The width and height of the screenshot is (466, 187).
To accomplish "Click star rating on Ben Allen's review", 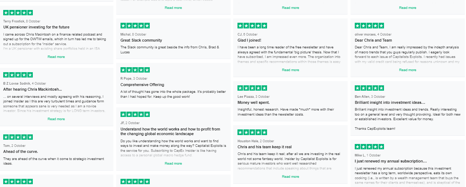I will [x=369, y=88].
